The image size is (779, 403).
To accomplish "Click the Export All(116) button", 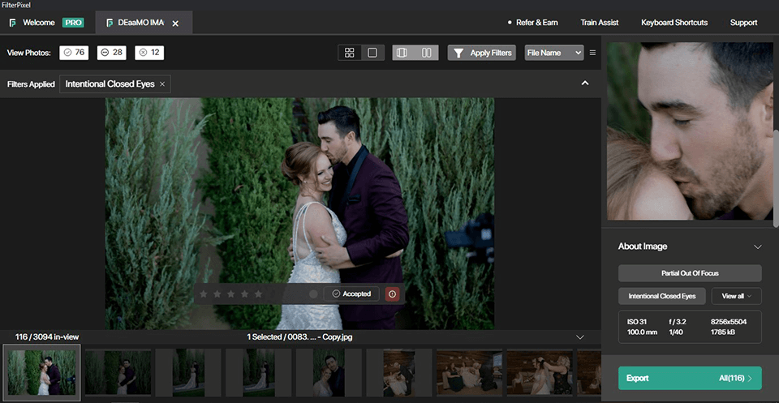I will tap(690, 378).
